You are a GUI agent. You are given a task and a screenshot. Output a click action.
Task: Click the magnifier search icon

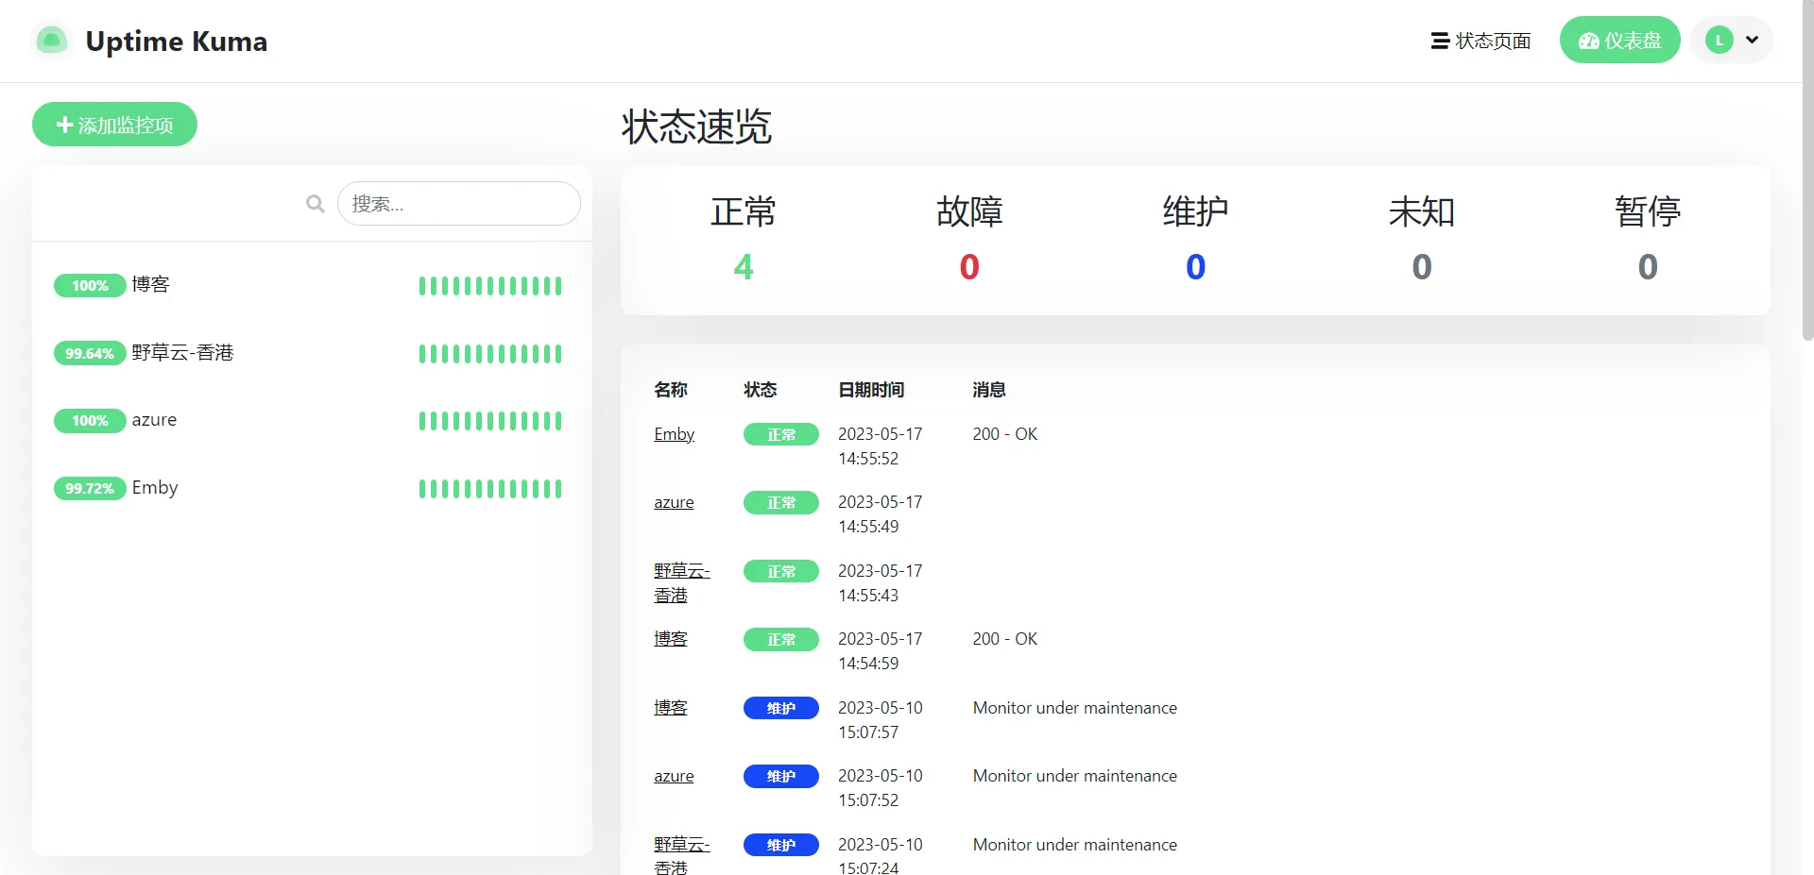315,204
